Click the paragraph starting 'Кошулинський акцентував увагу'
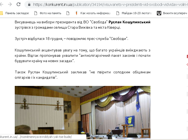This screenshot has height=140, width=188. (x=83, y=55)
